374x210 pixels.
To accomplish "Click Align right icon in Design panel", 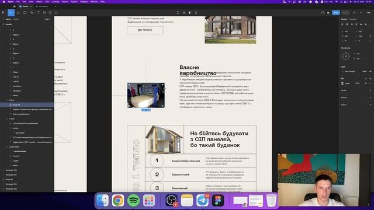I will click(x=352, y=24).
